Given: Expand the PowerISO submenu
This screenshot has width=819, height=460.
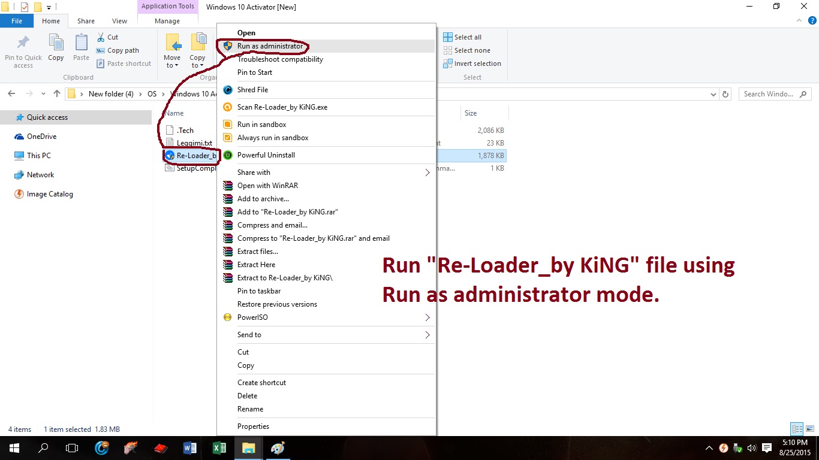Looking at the screenshot, I should [252, 317].
